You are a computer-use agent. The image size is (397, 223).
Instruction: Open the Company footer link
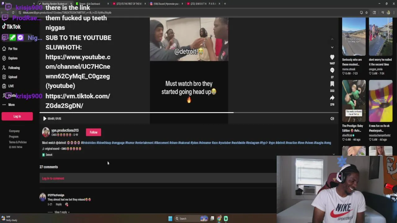point(14,131)
